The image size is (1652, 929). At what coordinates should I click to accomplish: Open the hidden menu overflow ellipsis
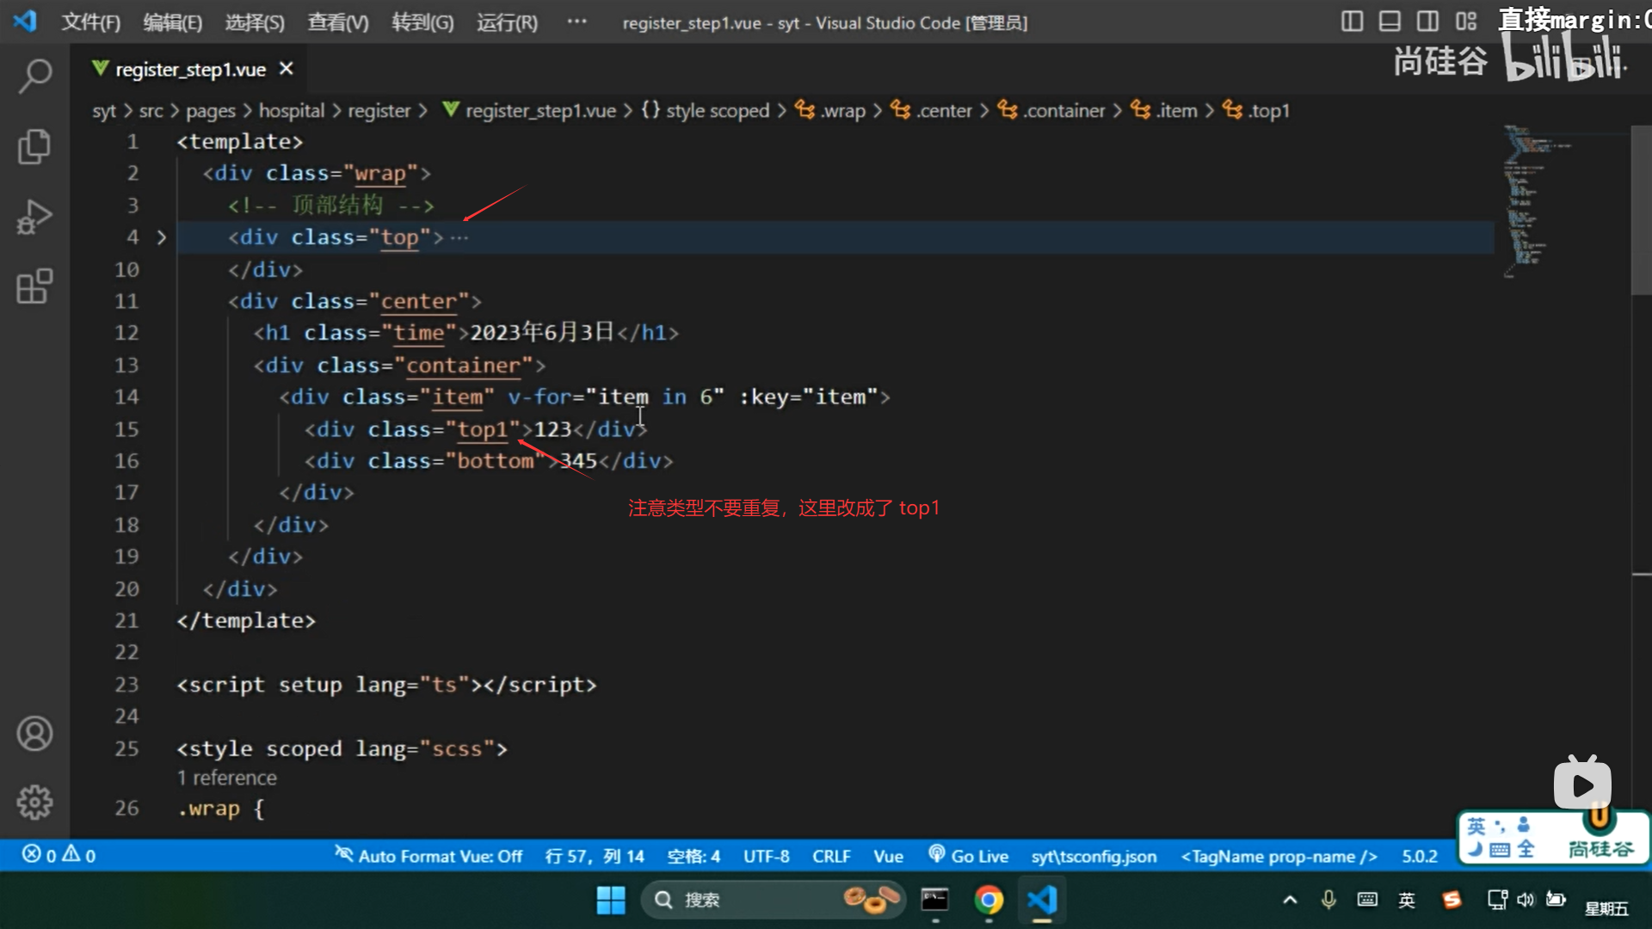point(576,22)
